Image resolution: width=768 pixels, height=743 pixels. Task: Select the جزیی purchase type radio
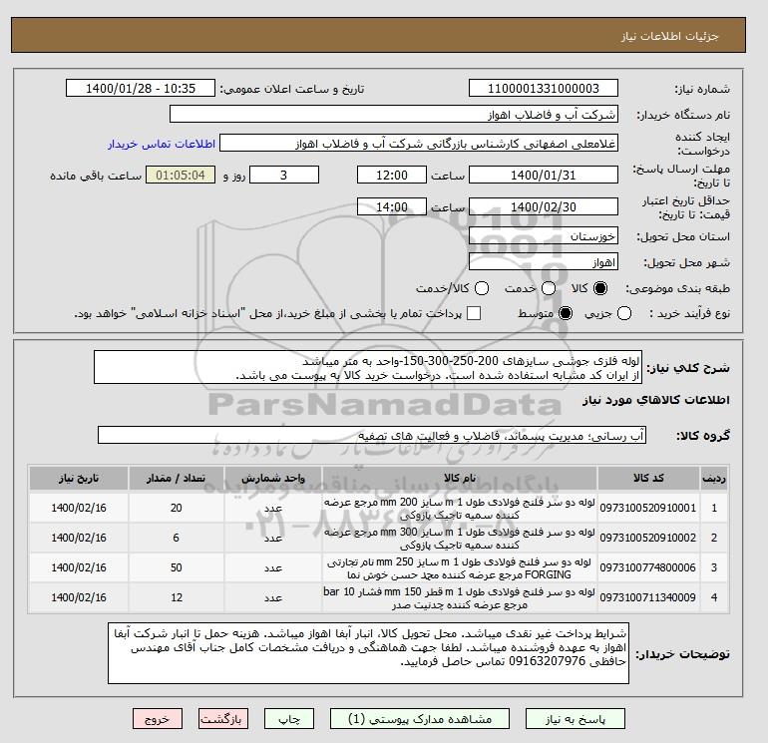tap(624, 313)
